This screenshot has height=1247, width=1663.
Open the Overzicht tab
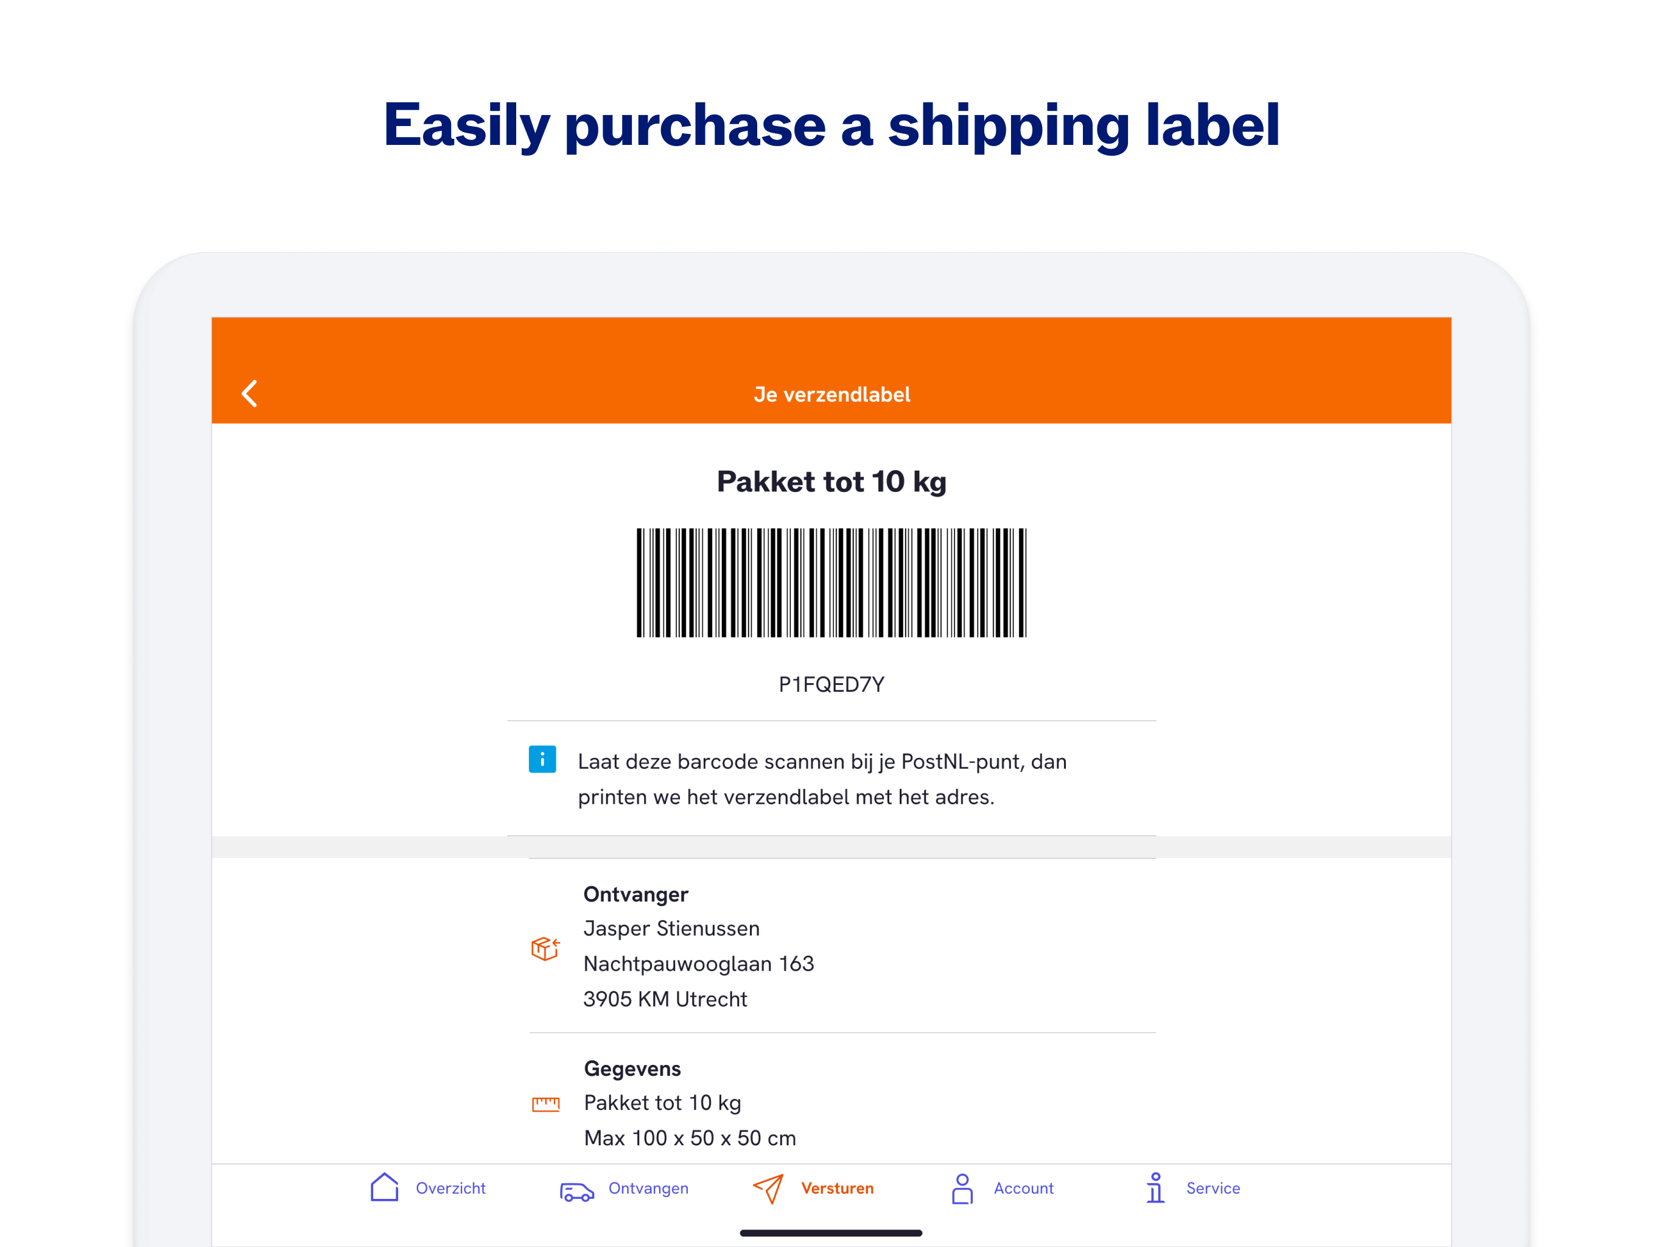(450, 1189)
